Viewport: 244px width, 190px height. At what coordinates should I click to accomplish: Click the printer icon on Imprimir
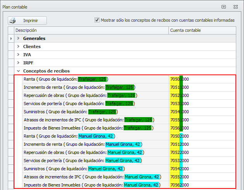tap(12, 21)
